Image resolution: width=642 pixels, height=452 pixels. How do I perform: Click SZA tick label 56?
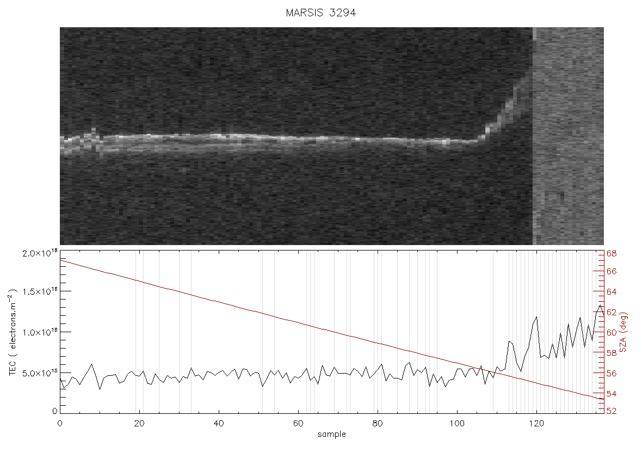[612, 374]
